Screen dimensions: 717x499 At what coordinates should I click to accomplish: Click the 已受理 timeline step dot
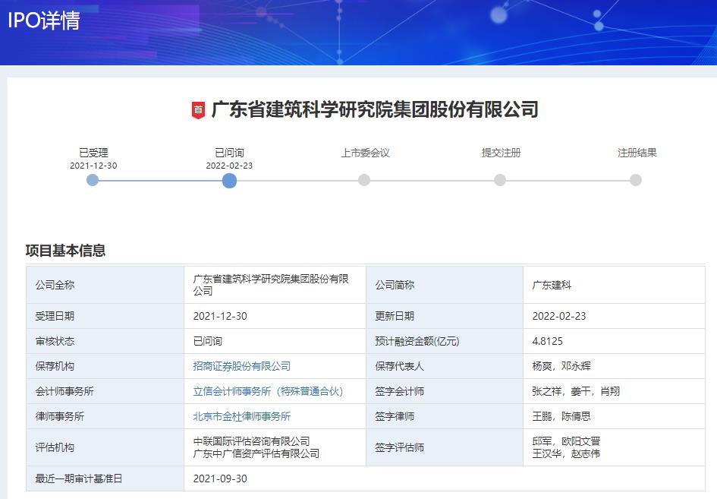(93, 180)
